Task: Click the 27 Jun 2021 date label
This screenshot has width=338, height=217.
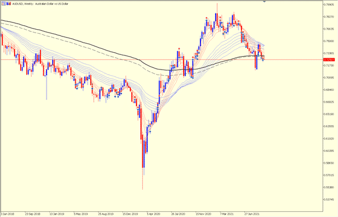Action: (252, 214)
